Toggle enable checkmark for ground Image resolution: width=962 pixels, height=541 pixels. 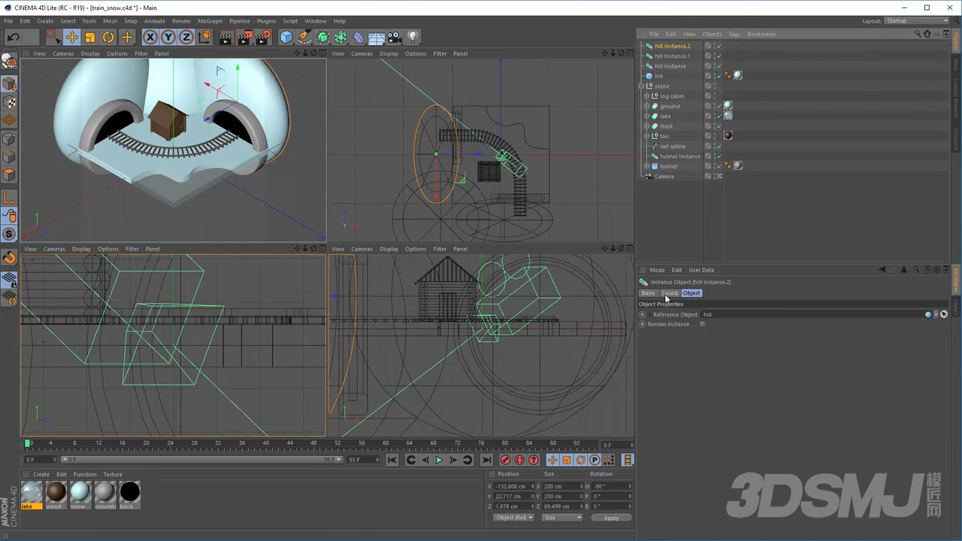(x=718, y=106)
